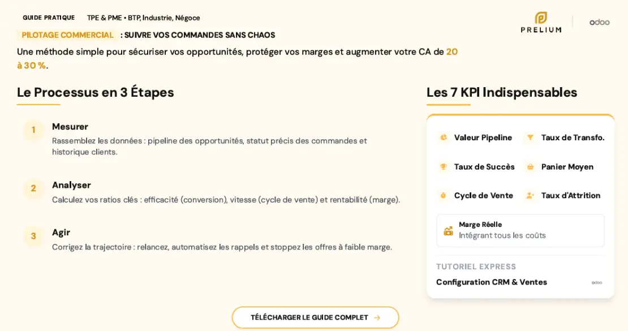Click the Valeur Pipeline pie chart icon

click(x=444, y=137)
